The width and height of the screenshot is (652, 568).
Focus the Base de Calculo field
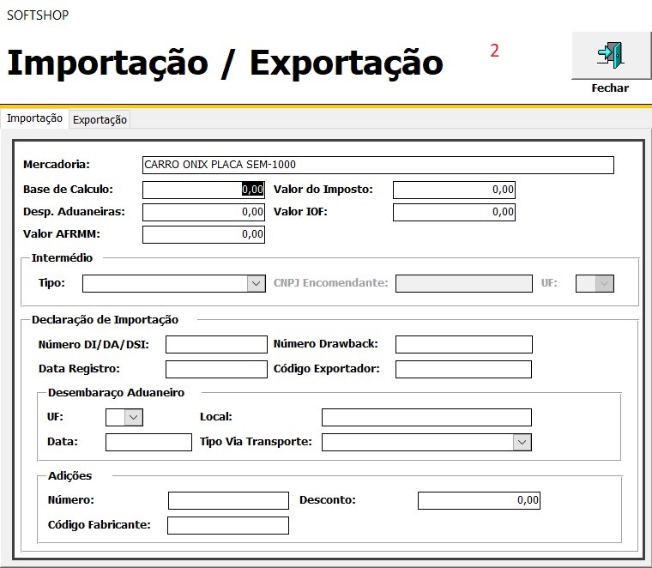[203, 190]
